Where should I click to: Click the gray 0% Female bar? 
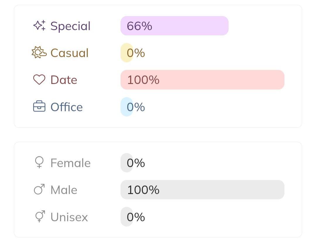pos(127,163)
